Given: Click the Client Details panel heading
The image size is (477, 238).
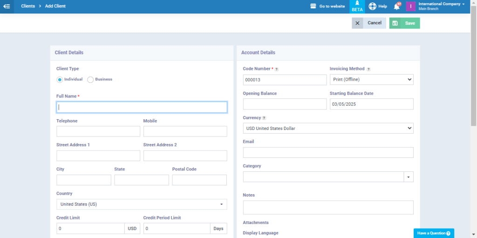Looking at the screenshot, I should [x=69, y=53].
